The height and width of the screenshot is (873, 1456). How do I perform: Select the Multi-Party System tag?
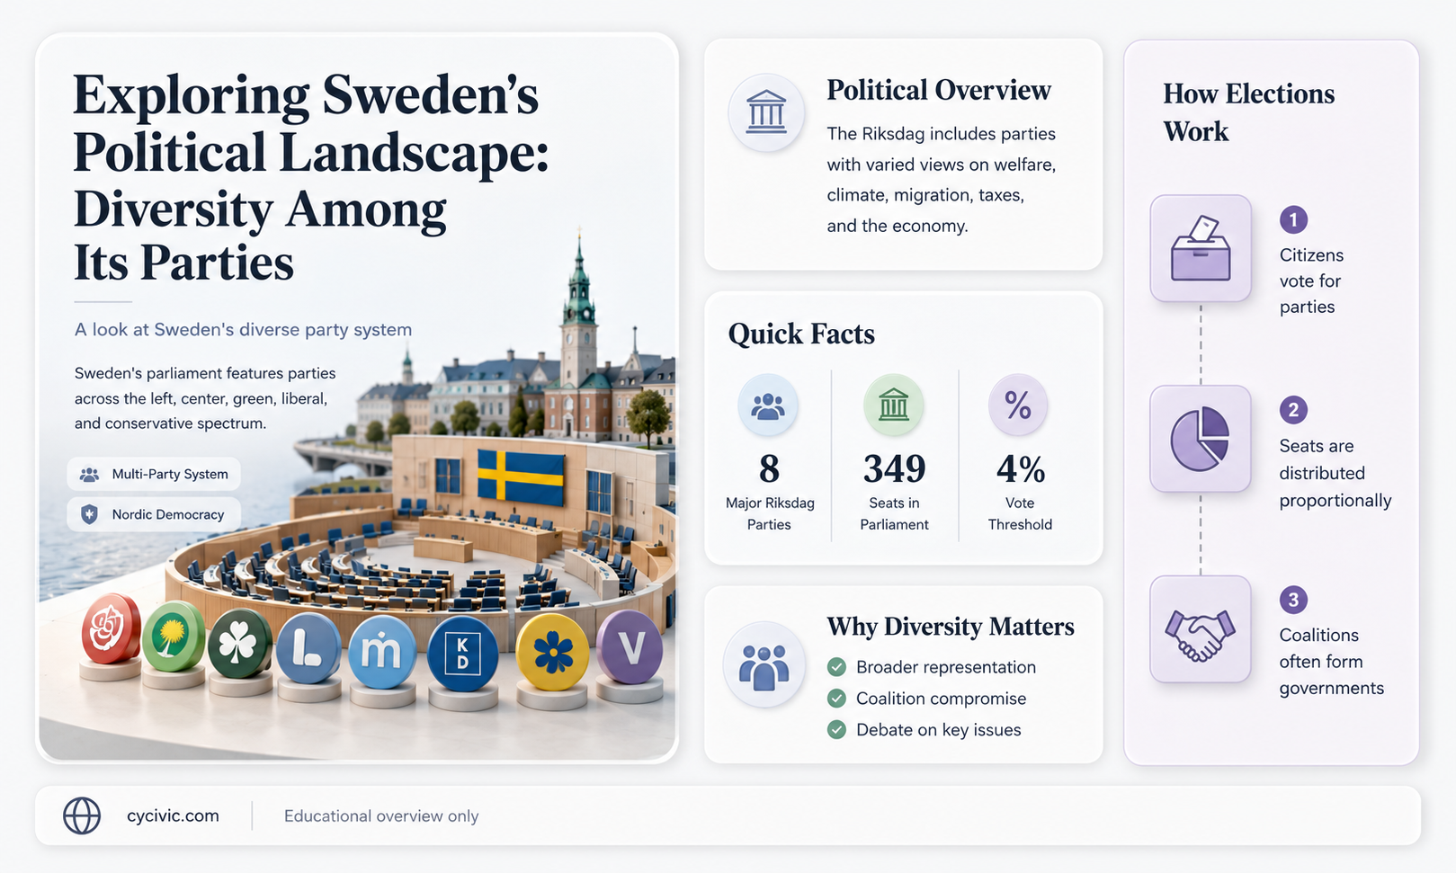(x=154, y=474)
